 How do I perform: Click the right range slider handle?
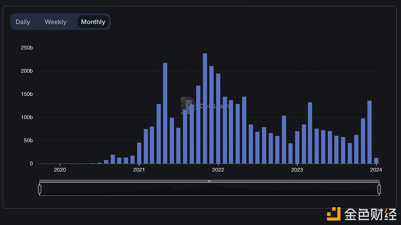pyautogui.click(x=379, y=189)
